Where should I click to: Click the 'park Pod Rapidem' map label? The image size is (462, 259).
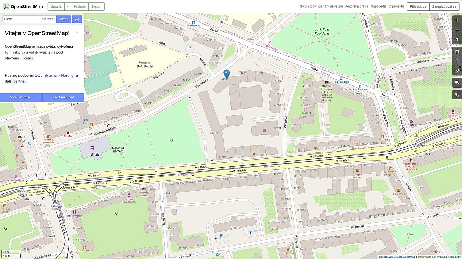321,31
